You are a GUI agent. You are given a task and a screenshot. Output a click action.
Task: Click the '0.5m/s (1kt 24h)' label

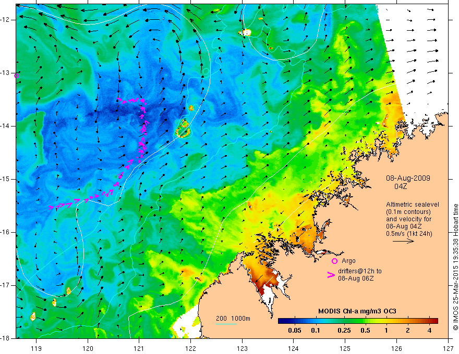coord(409,233)
